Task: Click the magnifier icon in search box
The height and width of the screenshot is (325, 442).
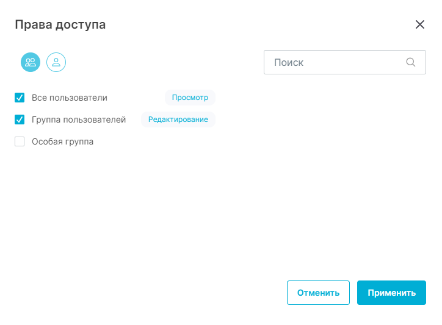Action: [x=411, y=62]
